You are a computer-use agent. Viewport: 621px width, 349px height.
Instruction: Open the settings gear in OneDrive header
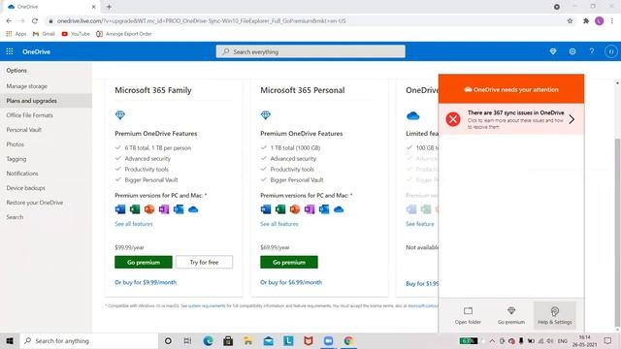pos(572,51)
